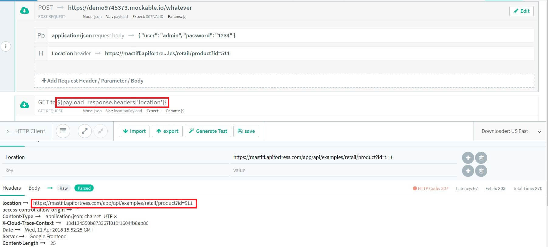This screenshot has height=247, width=548.
Task: Delete the Location header row
Action: coord(481,158)
